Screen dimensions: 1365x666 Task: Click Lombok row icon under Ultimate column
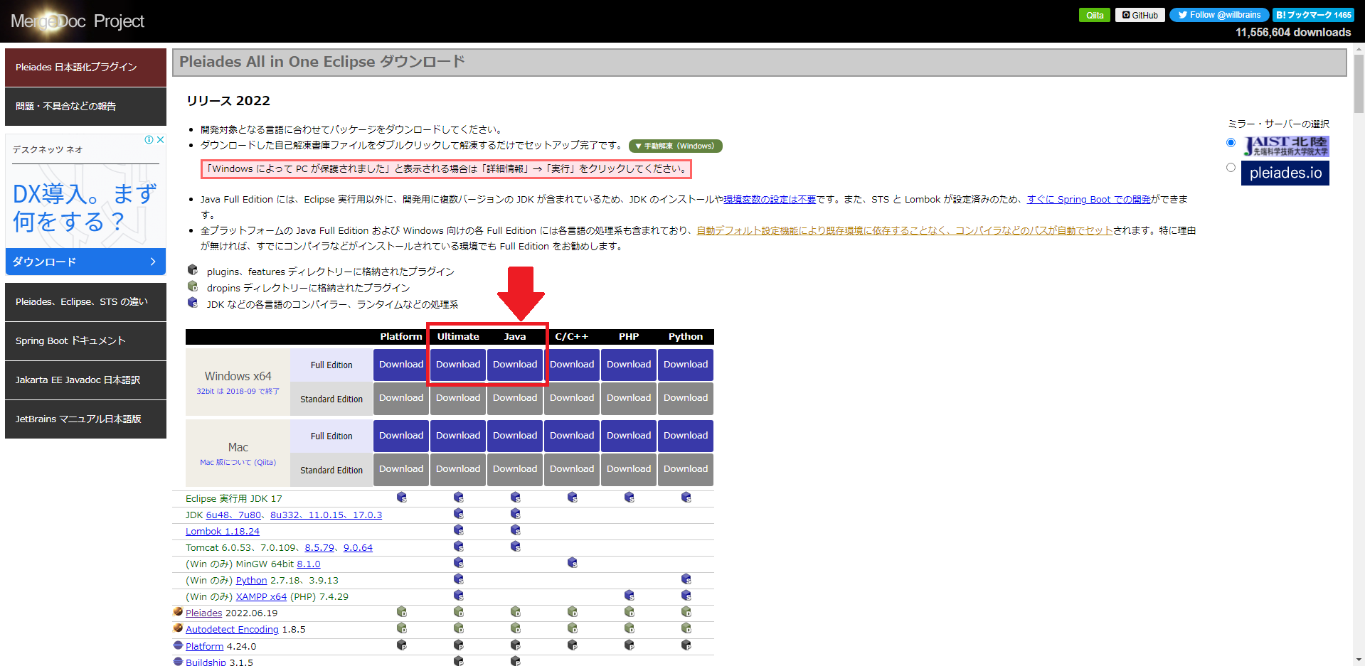click(458, 530)
